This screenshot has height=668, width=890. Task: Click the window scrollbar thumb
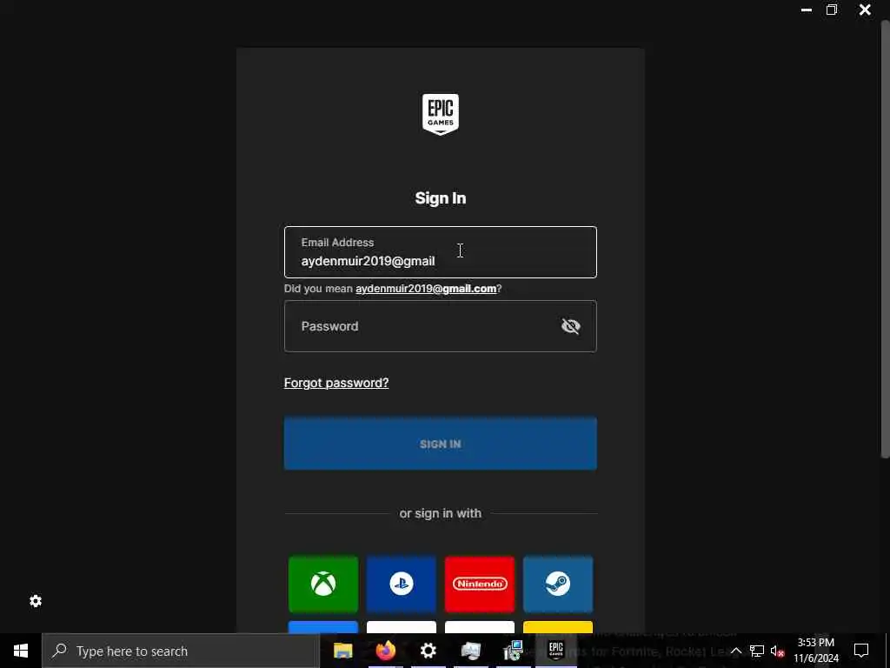point(885,238)
